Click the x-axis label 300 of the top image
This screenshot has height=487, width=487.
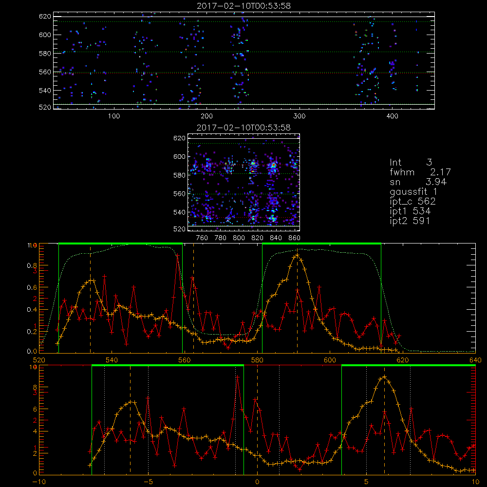click(300, 116)
